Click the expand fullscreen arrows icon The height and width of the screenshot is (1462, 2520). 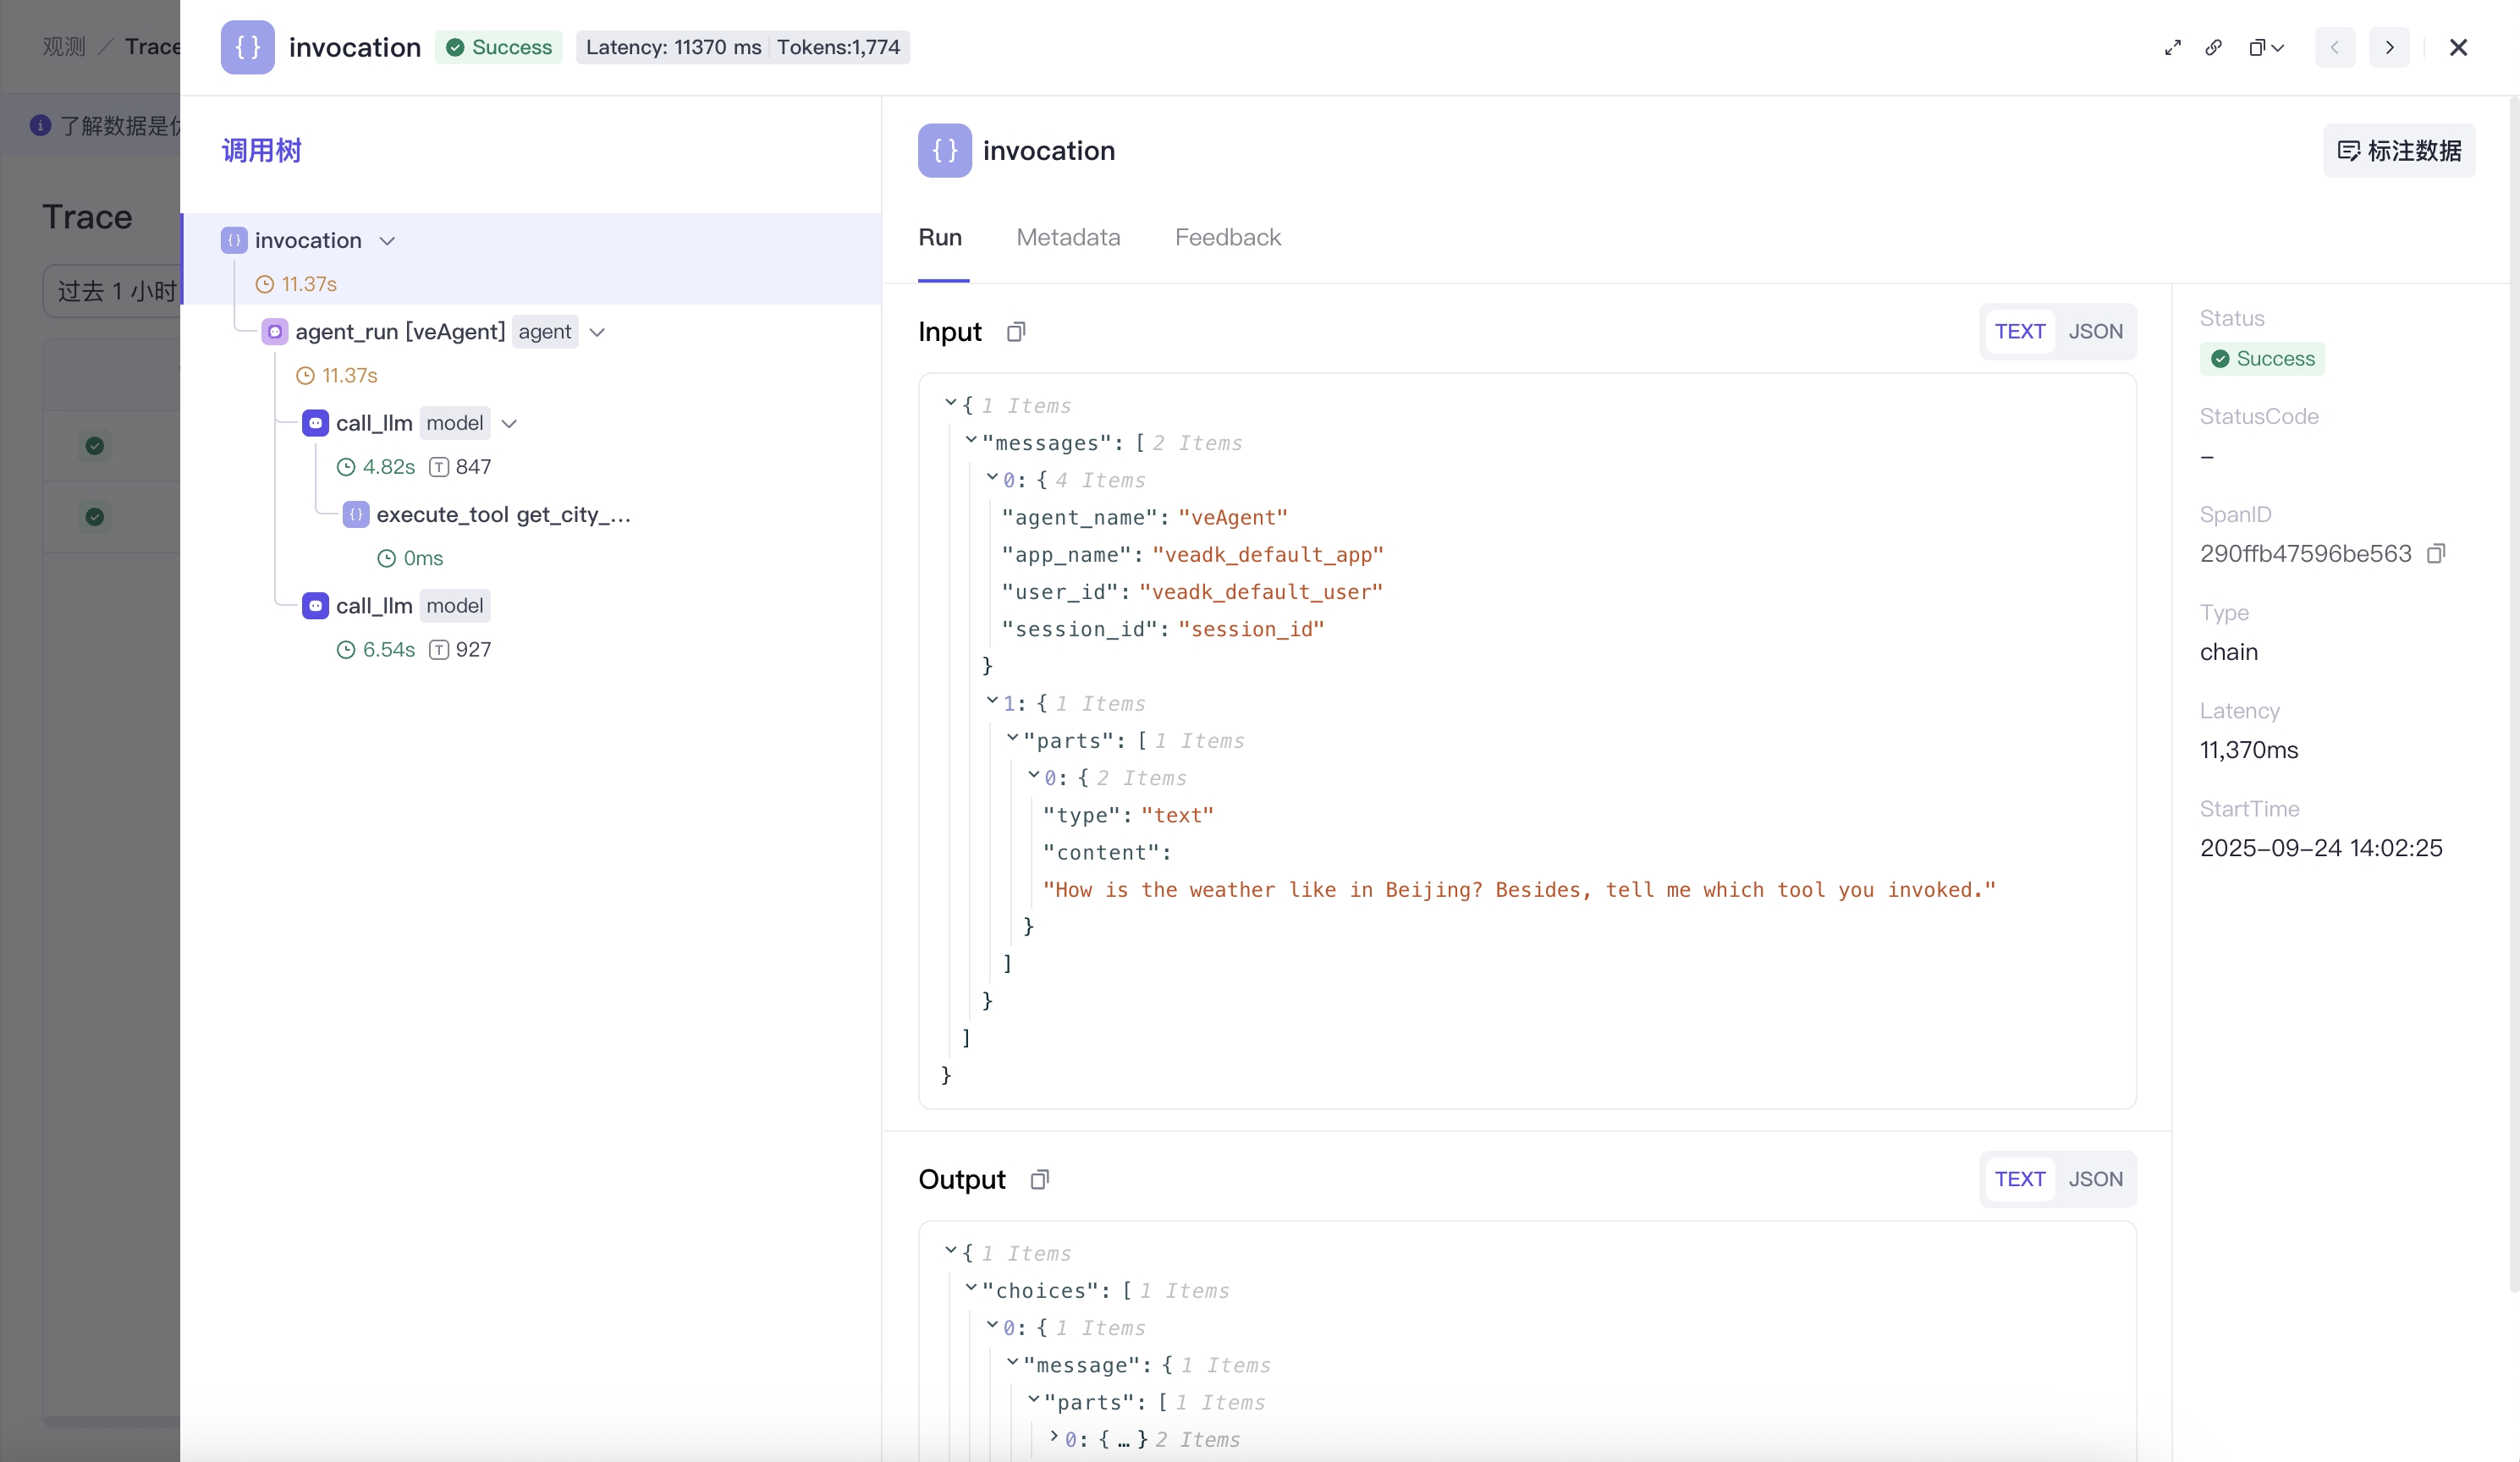[2172, 48]
